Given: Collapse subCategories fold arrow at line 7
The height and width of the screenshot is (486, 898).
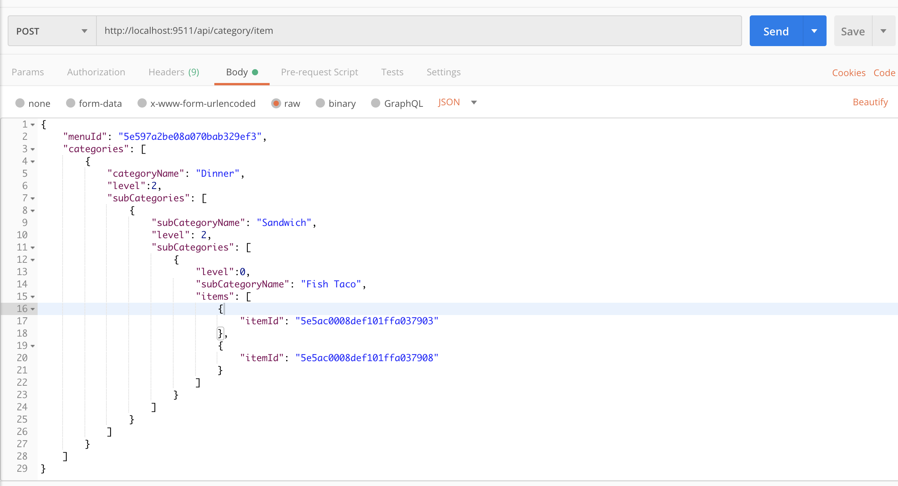Looking at the screenshot, I should [33, 199].
